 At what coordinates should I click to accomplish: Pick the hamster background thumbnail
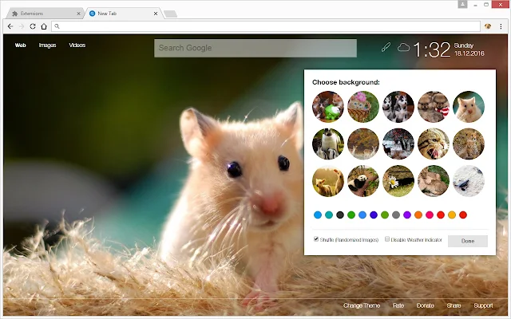pyautogui.click(x=469, y=107)
